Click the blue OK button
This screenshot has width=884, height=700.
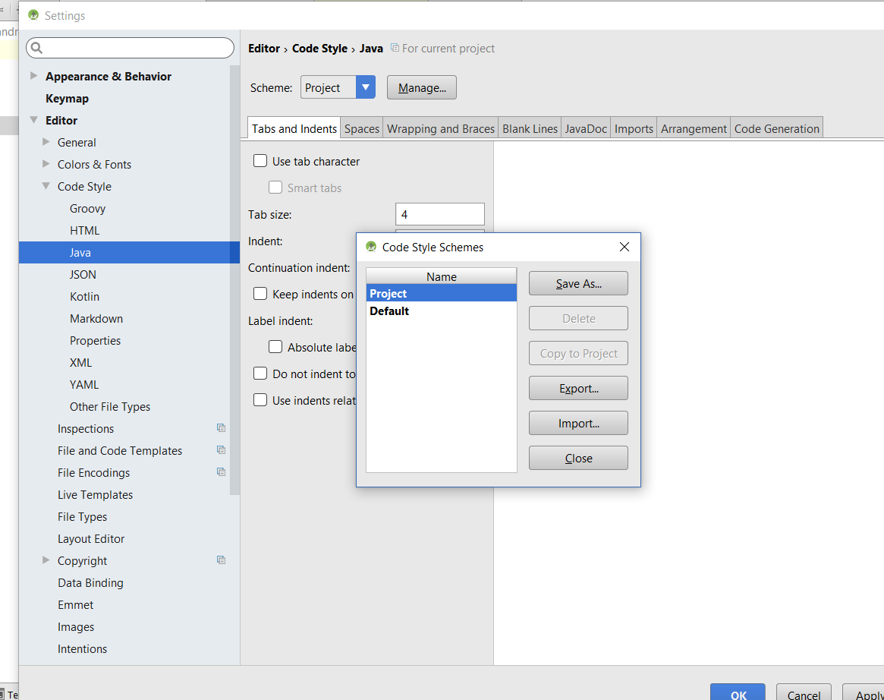point(738,692)
